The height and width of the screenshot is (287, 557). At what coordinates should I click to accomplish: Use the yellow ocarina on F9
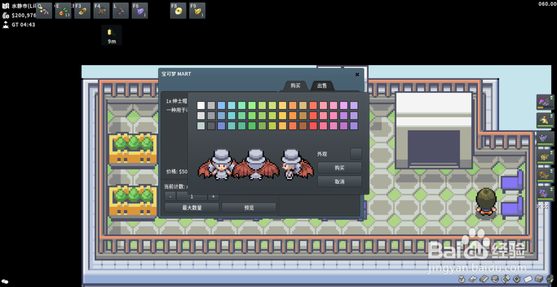click(x=198, y=11)
